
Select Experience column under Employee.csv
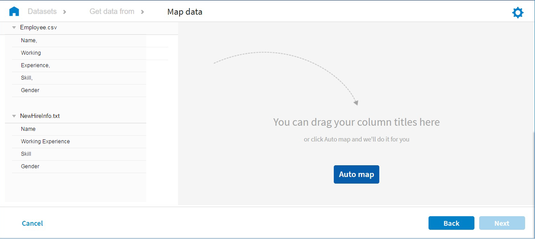(x=35, y=65)
